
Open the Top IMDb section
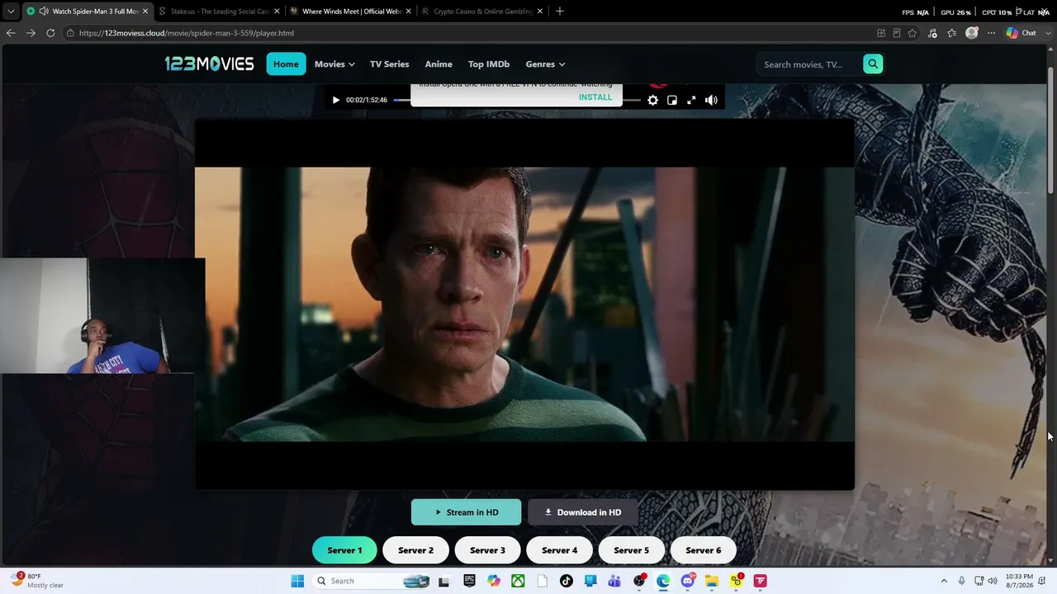[x=489, y=64]
